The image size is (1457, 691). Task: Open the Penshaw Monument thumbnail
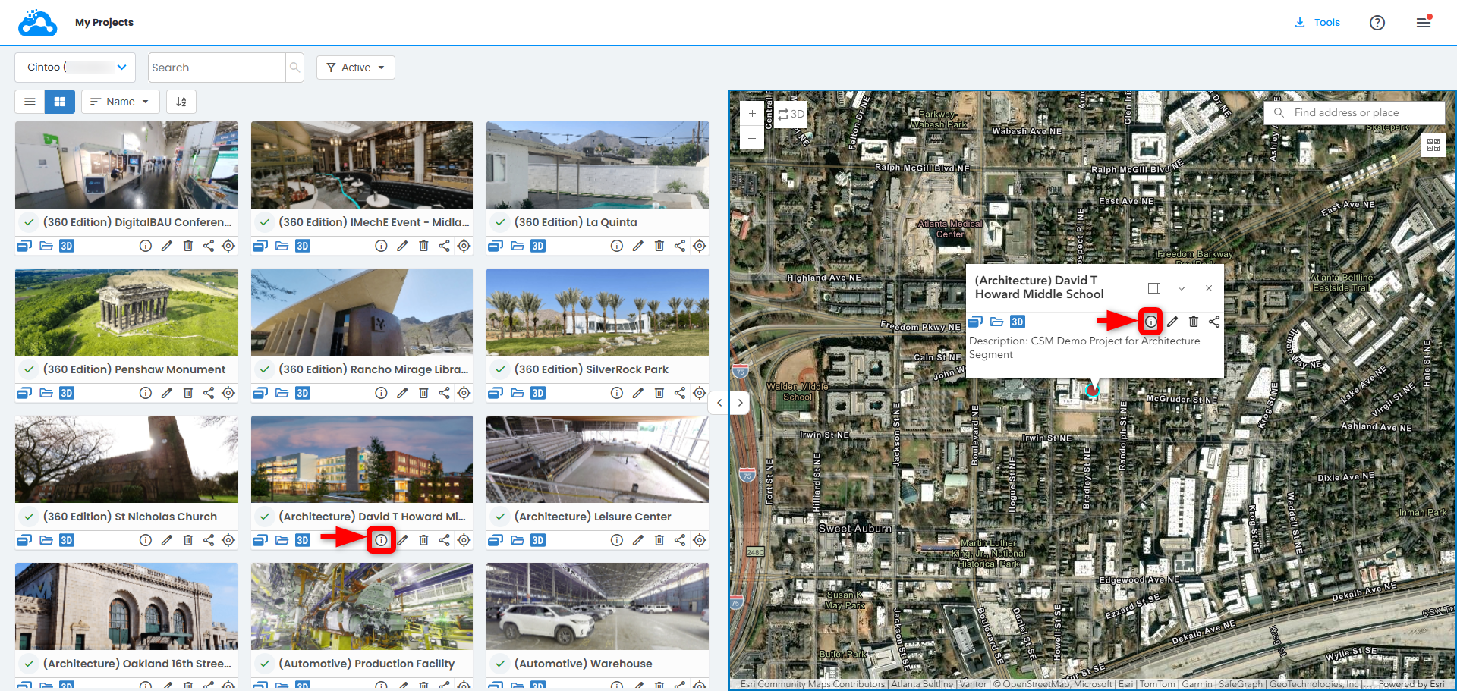point(126,312)
